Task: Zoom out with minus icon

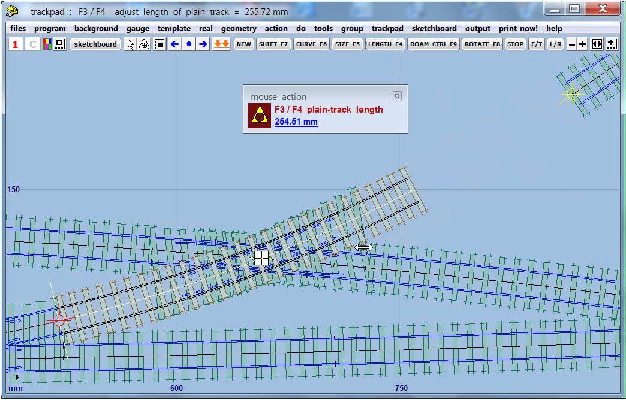Action: point(571,44)
